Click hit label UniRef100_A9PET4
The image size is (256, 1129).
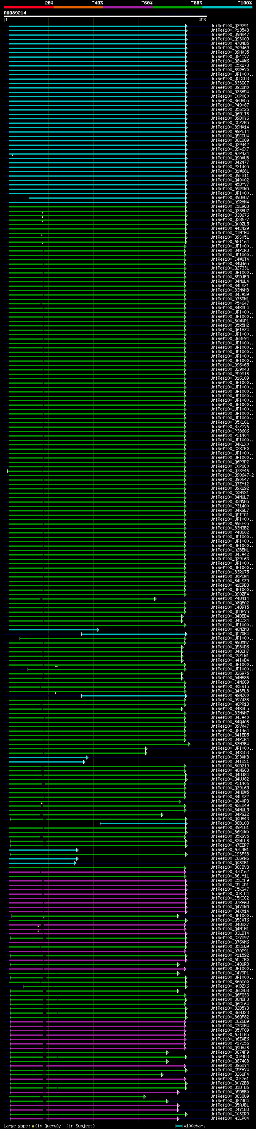tap(230, 131)
